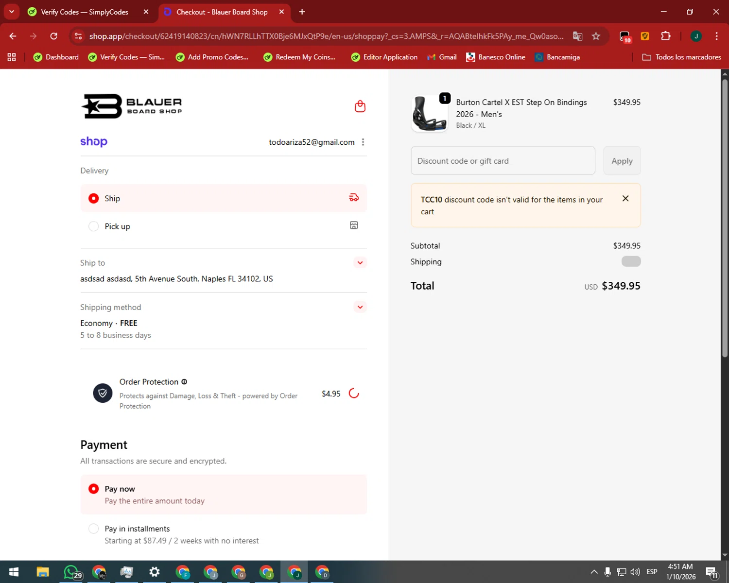Open Settings gear from taskbar
This screenshot has height=583, width=729.
pyautogui.click(x=155, y=572)
